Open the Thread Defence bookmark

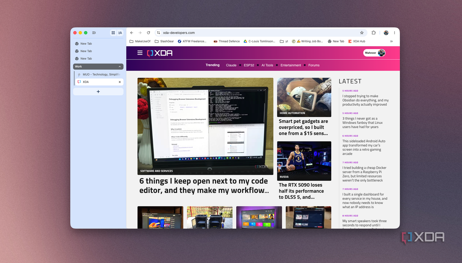[x=227, y=41]
